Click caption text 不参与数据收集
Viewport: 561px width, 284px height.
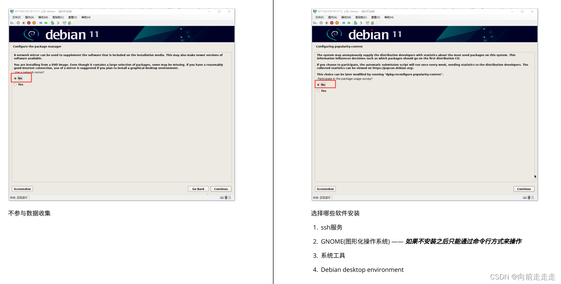point(29,213)
